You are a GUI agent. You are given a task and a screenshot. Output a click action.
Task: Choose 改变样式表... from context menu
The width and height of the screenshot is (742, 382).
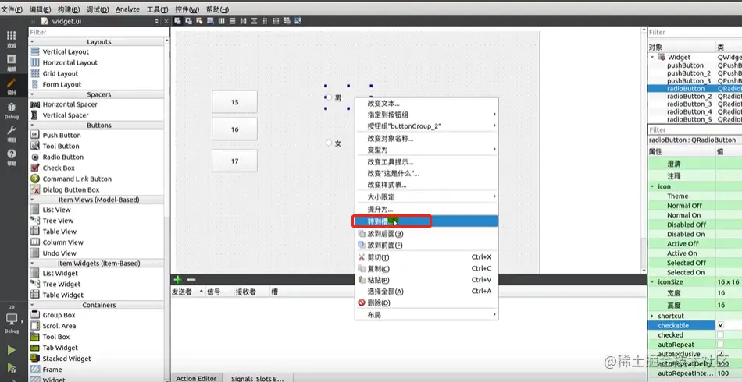click(426, 185)
